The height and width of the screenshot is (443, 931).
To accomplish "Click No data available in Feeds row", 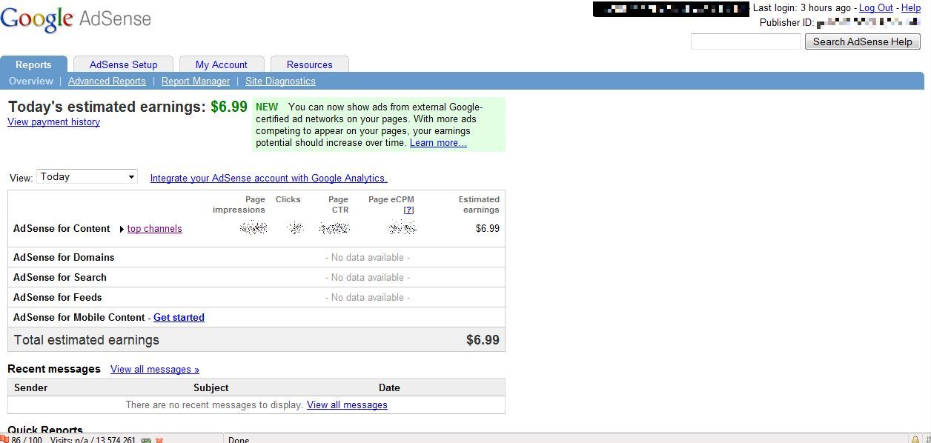I will pos(368,297).
